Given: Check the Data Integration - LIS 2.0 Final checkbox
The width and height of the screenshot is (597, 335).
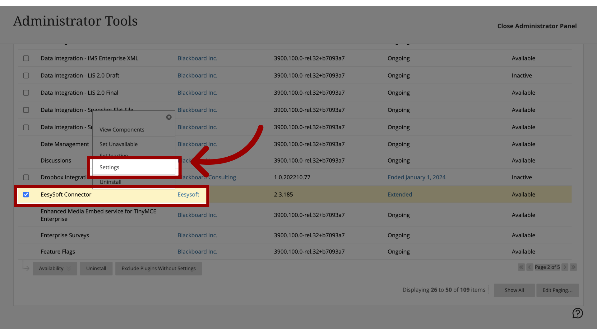Looking at the screenshot, I should coord(26,93).
